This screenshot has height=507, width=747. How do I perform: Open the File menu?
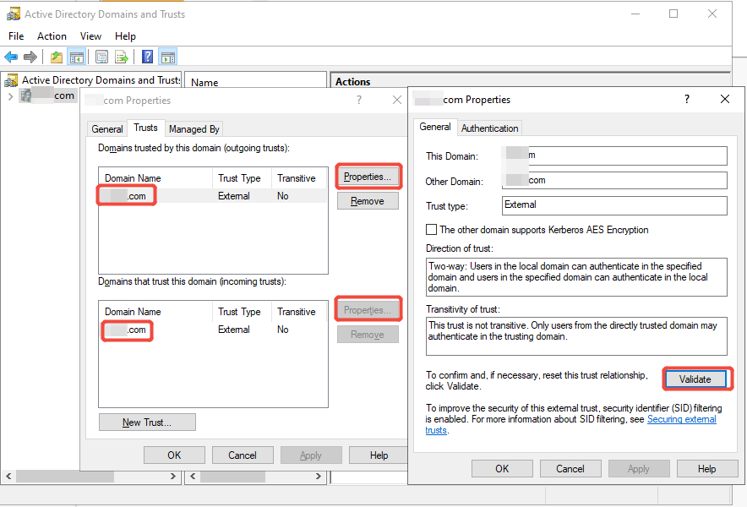click(16, 36)
